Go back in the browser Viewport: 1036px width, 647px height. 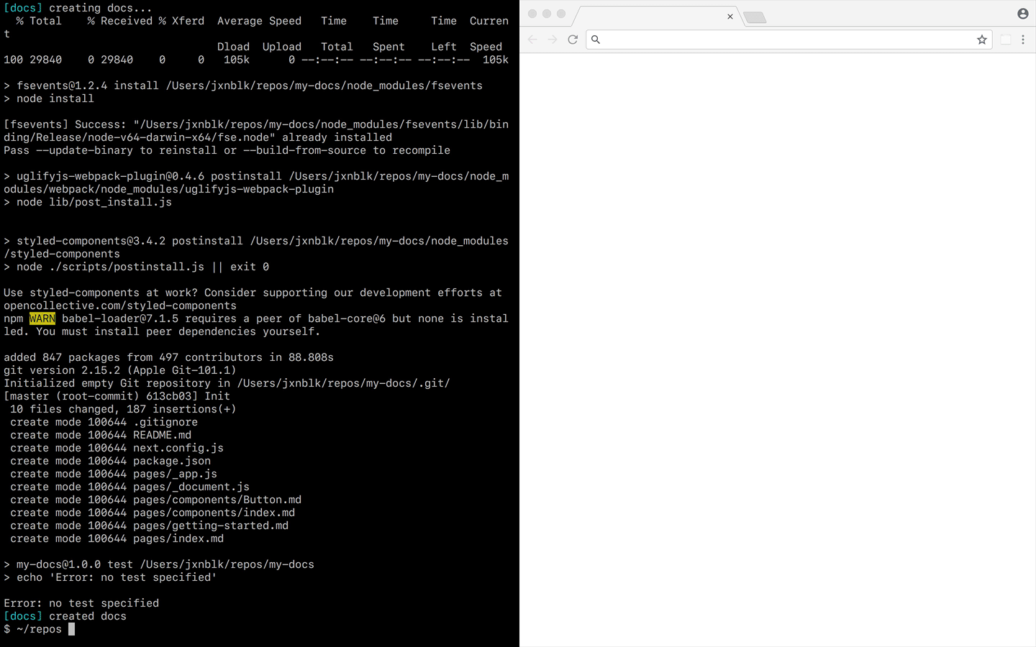point(532,40)
